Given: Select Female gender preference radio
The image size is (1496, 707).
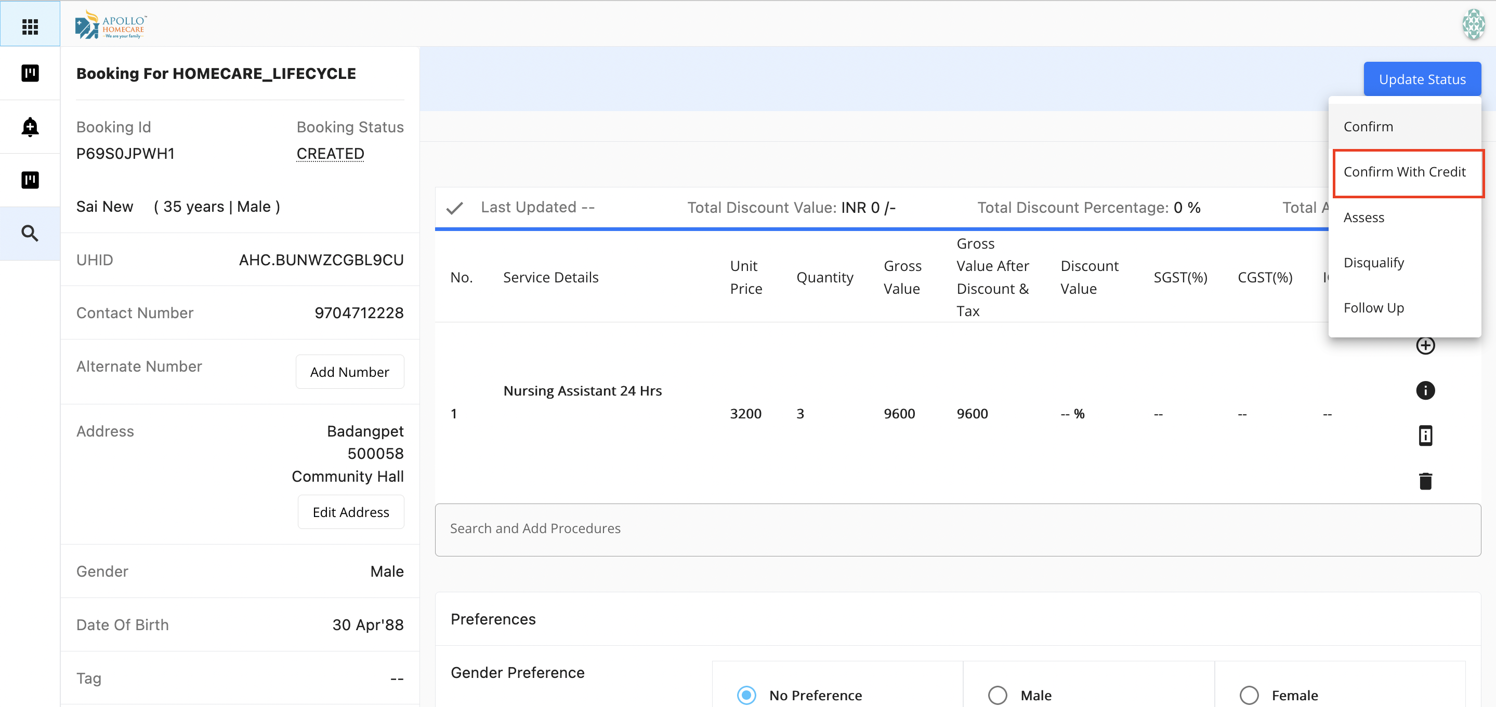Looking at the screenshot, I should click(1249, 695).
